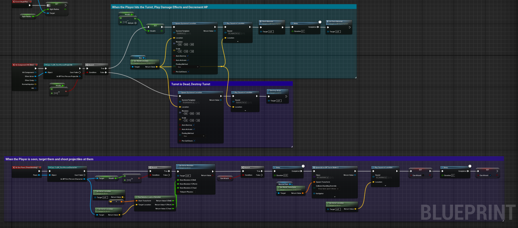Screen dimensions: 518x228
Task: Edit the Duration 0.25 field on the Delay node
Action: coord(286,175)
